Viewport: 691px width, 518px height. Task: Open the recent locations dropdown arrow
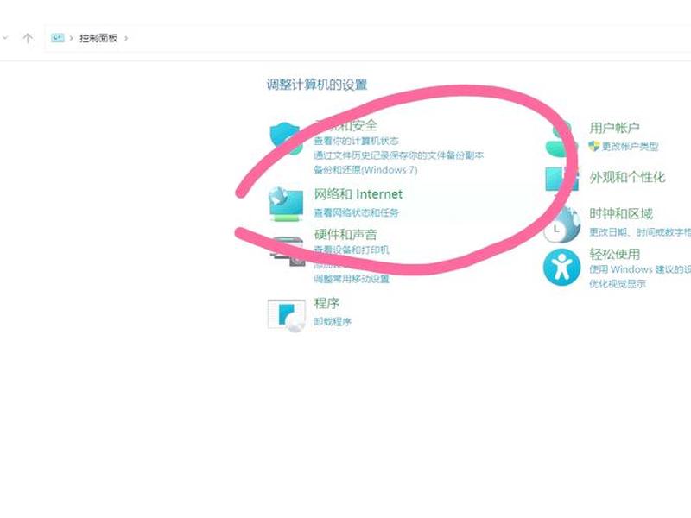(x=5, y=38)
